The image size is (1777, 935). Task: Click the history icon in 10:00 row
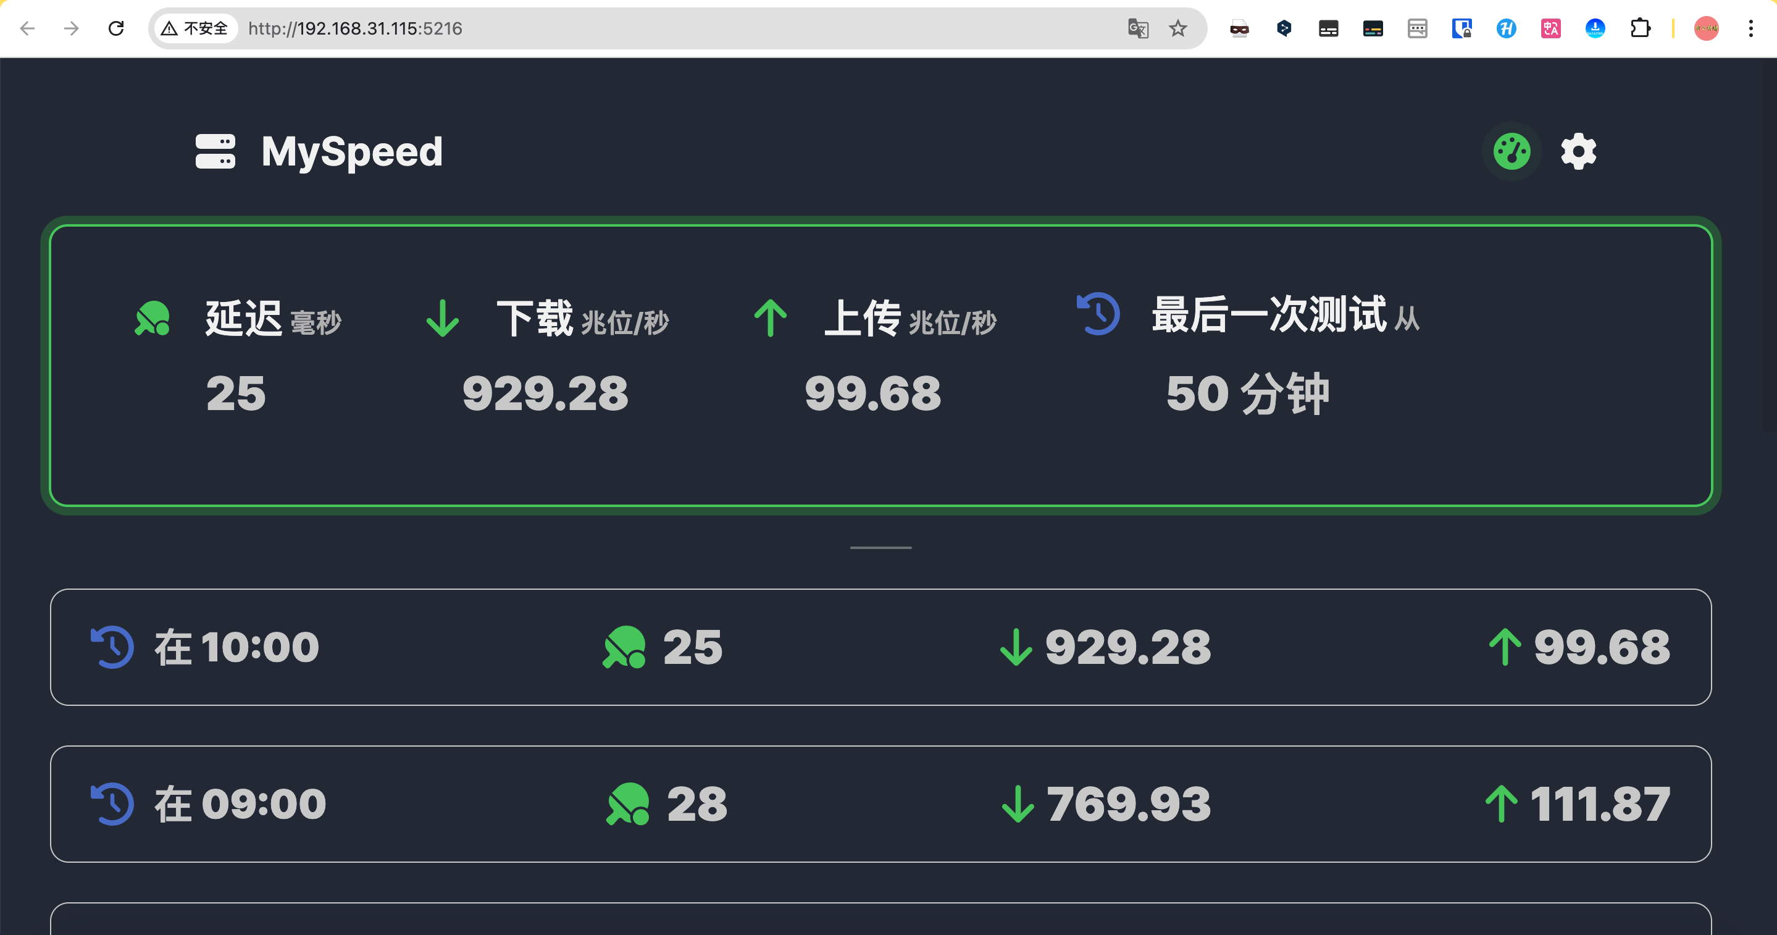112,647
